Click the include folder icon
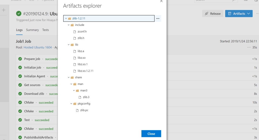Image resolution: width=259 pixels, height=140 pixels. coord(72,25)
